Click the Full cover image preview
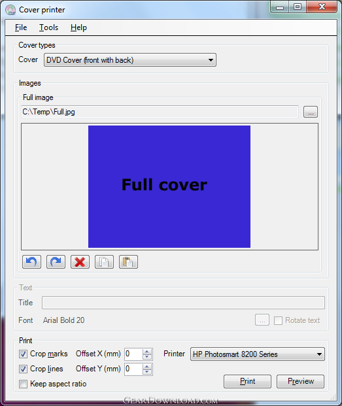The width and height of the screenshot is (342, 406). coord(169,187)
